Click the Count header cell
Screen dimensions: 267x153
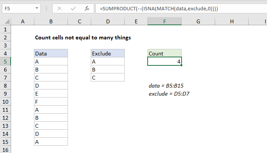[164, 54]
